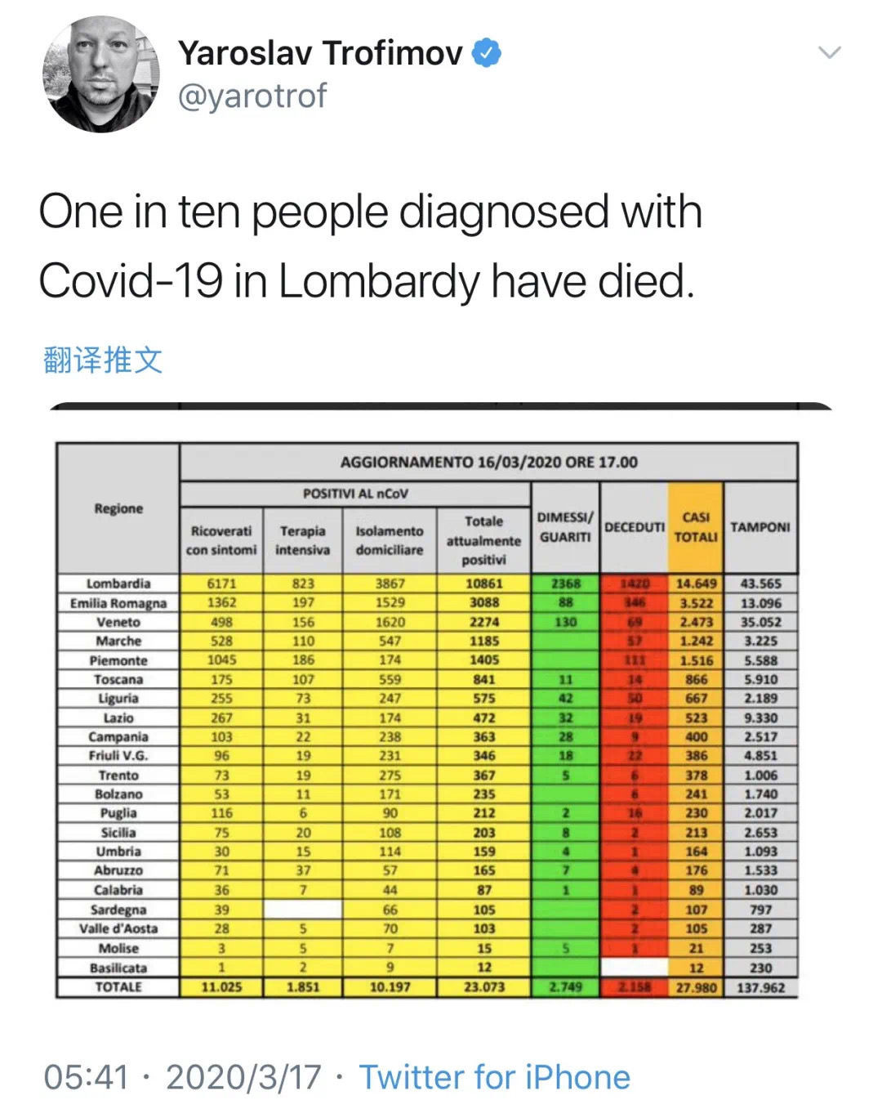Open the Yaroslav Trofimov display name

(320, 53)
